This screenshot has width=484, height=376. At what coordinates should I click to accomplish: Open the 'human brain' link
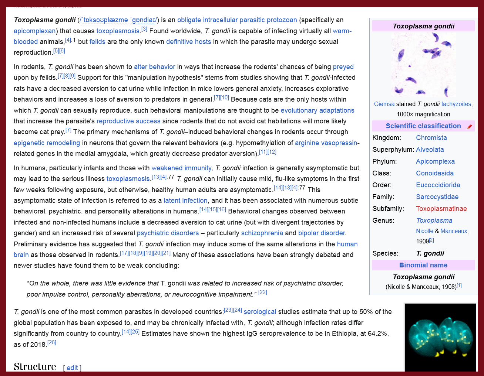pos(347,244)
